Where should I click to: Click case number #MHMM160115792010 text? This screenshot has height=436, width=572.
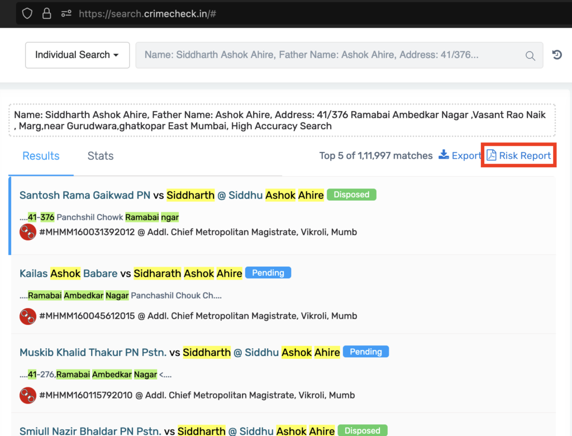click(85, 395)
